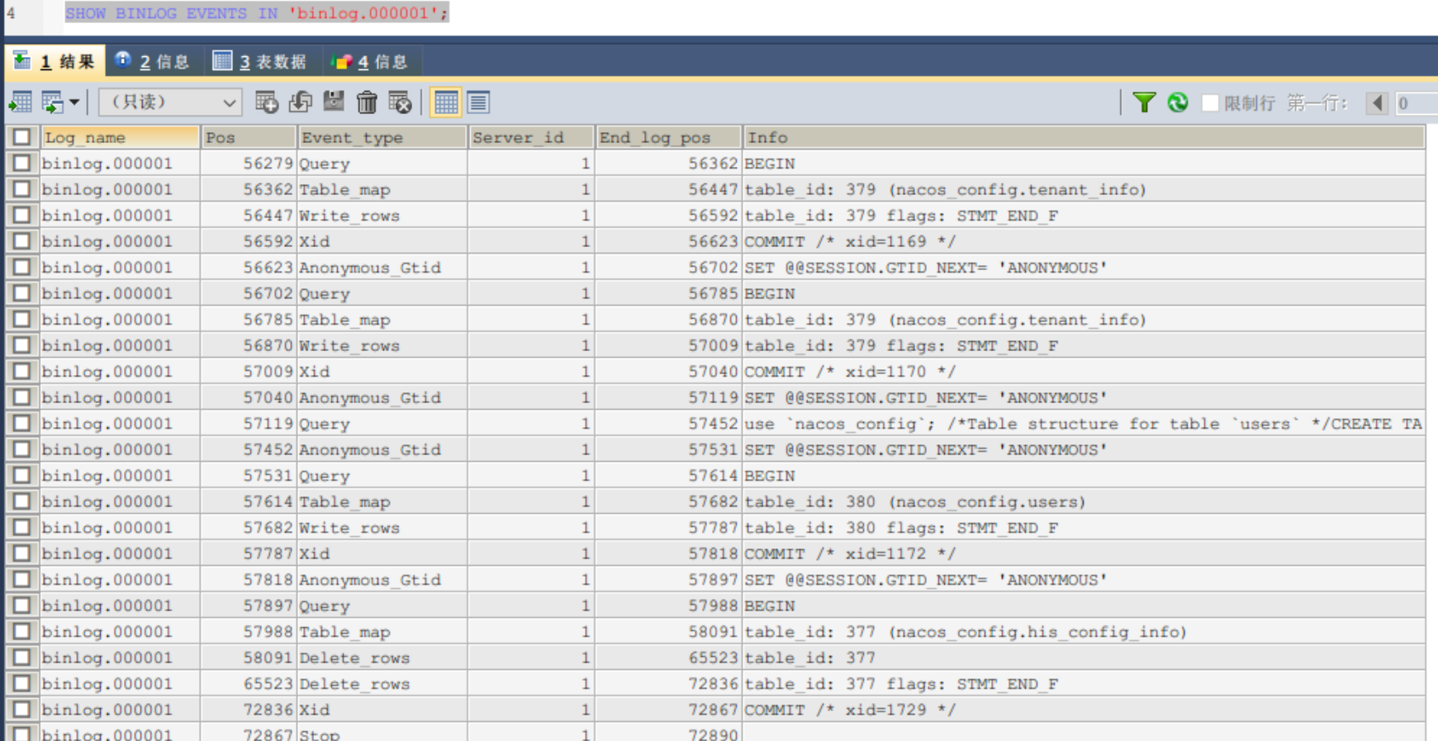Click the delete selected rows trash icon
This screenshot has width=1438, height=741.
[x=367, y=102]
